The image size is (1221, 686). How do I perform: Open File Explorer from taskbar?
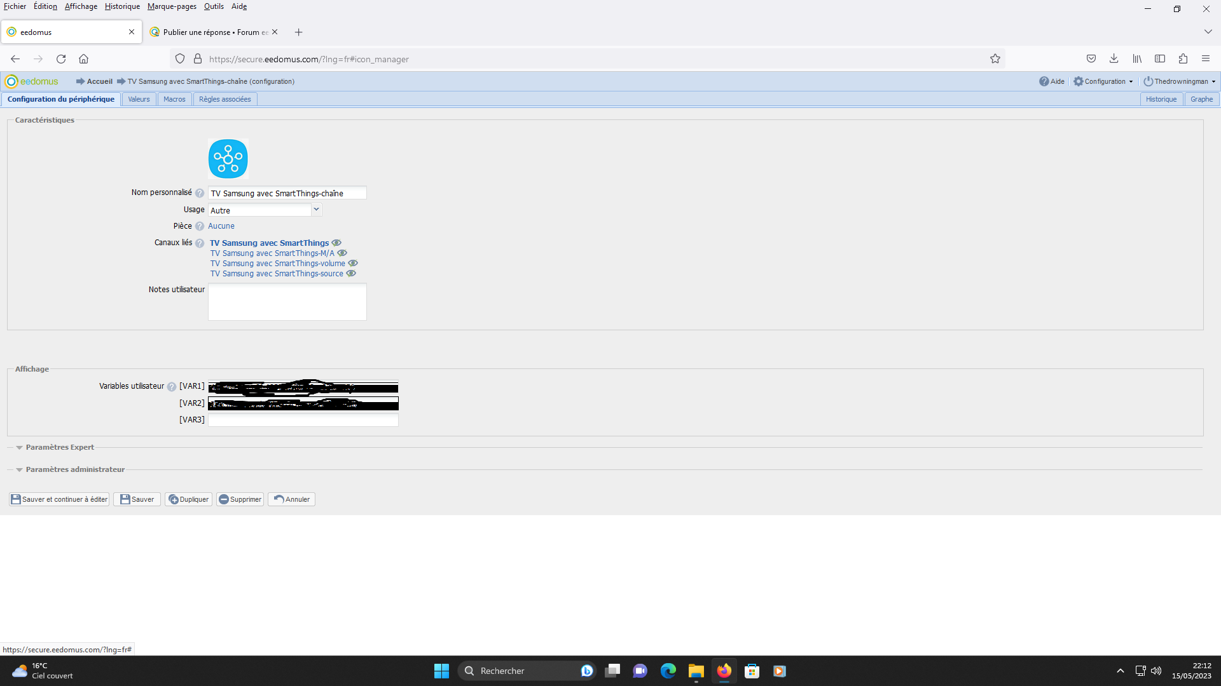(696, 671)
